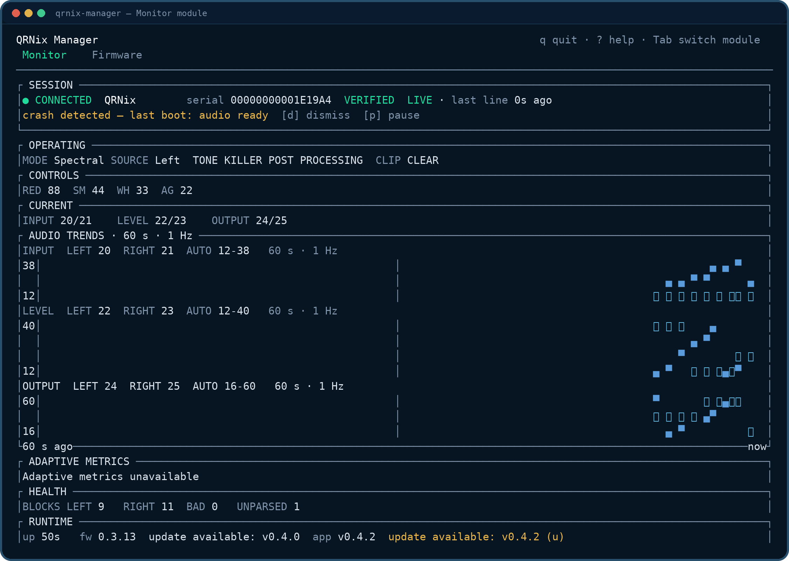Click the OPERATING section header
789x561 pixels.
click(57, 145)
